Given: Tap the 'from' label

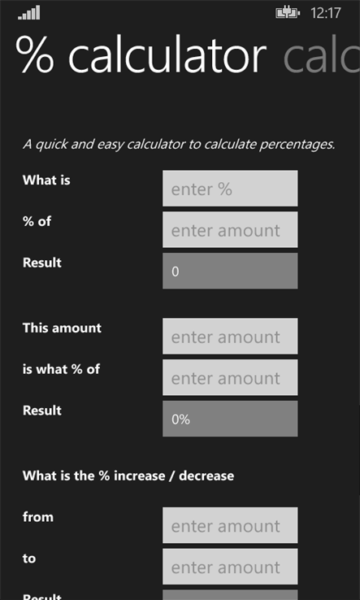Looking at the screenshot, I should point(38,517).
